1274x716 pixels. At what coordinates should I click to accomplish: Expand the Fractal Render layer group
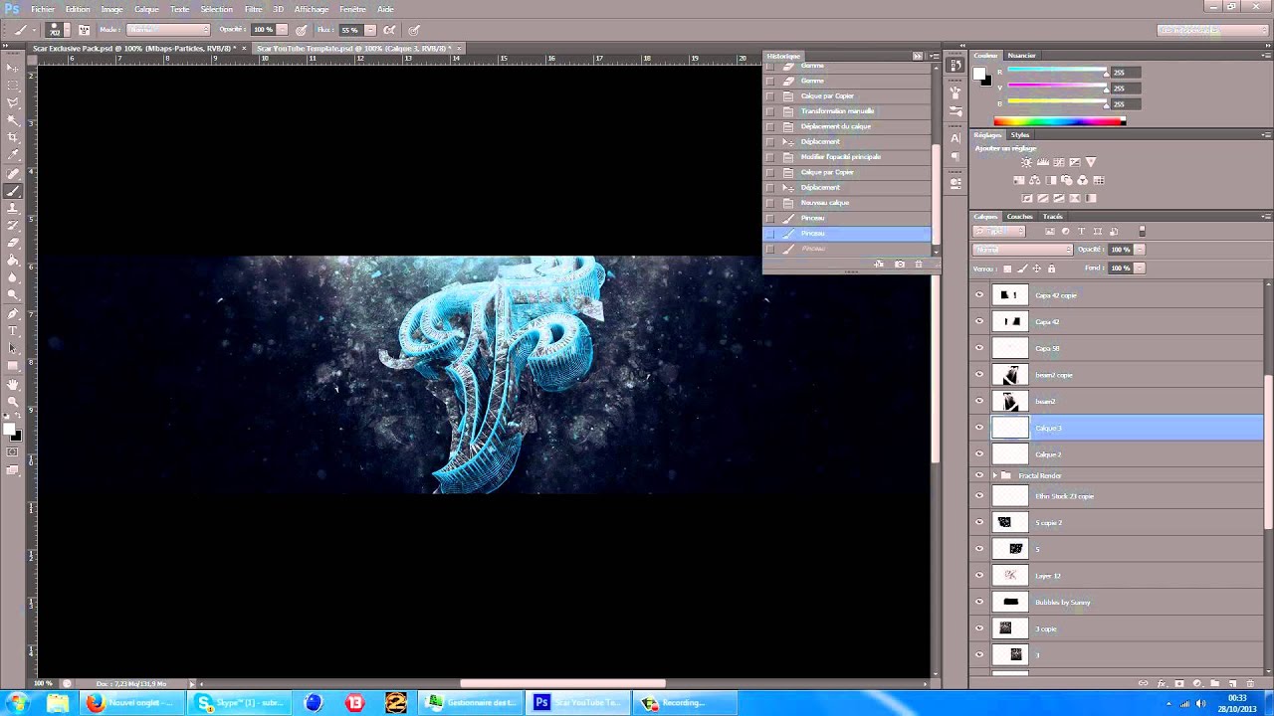[993, 475]
